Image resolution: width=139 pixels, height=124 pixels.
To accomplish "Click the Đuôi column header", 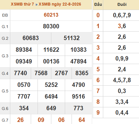I will click(122, 4).
